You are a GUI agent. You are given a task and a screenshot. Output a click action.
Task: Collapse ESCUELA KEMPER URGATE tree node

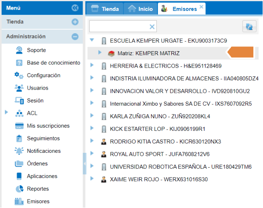point(92,40)
